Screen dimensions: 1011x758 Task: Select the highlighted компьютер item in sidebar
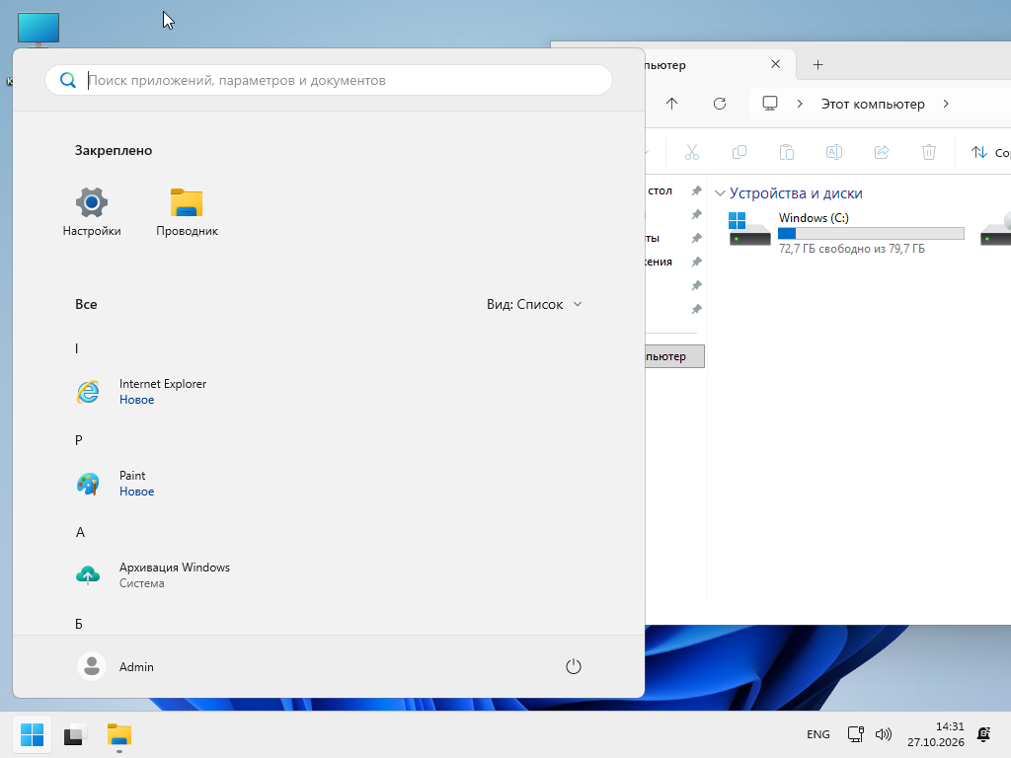pos(674,356)
